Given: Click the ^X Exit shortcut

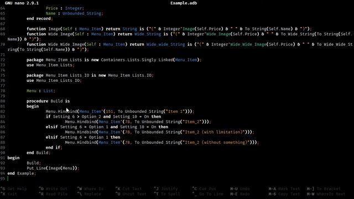Looking at the screenshot, I should [x=9, y=194].
